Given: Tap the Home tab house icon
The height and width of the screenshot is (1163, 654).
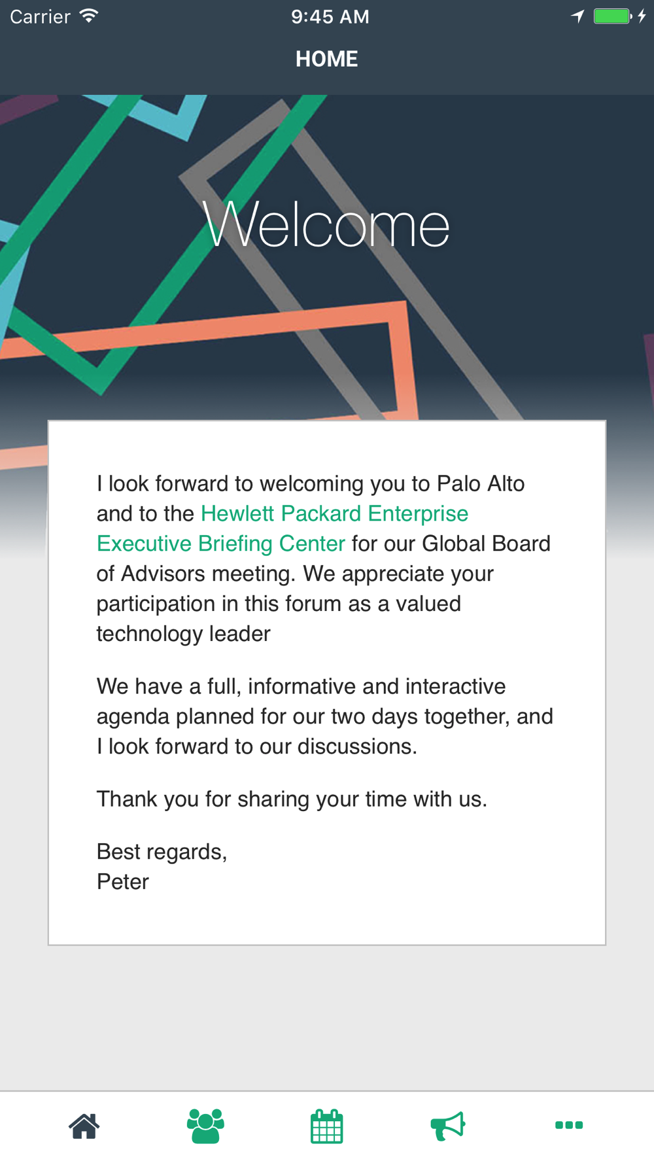Looking at the screenshot, I should (x=84, y=1126).
